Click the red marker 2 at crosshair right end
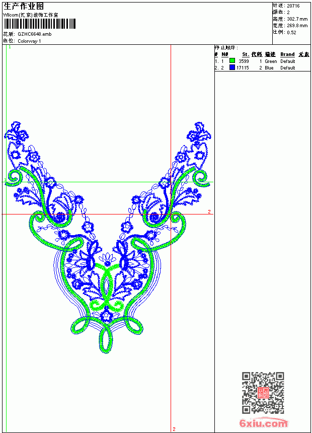This screenshot has width=312, height=433. [209, 212]
